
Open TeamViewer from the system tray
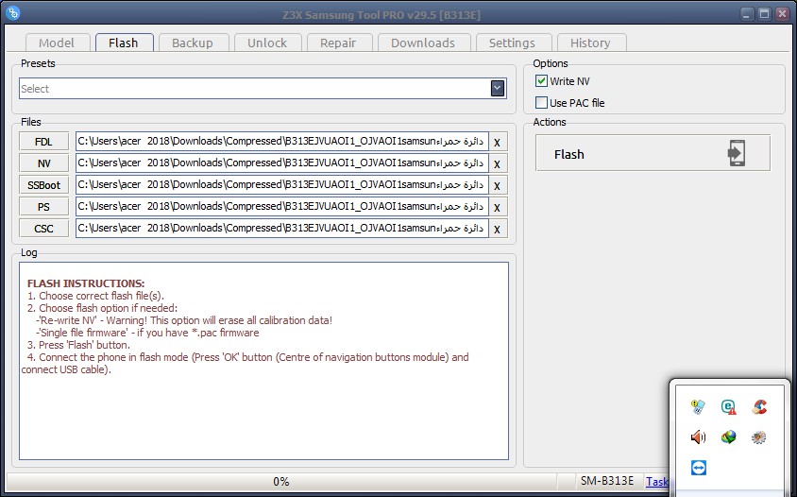699,468
